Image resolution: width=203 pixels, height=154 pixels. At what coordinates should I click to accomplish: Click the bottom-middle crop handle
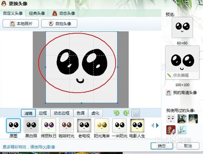click(x=82, y=103)
